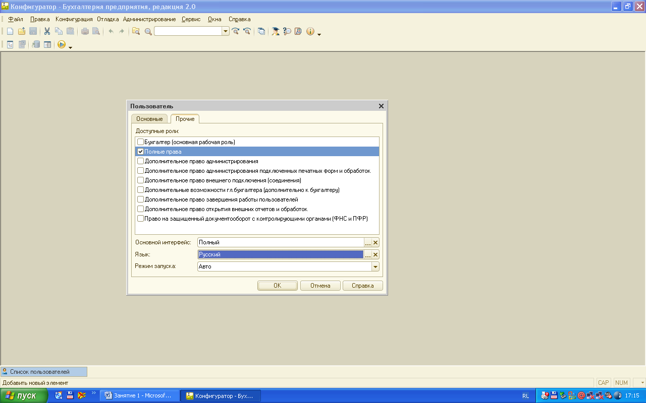
Task: Enable the 'Бухгалтер (основная рабочая роль)' role
Action: (x=141, y=142)
